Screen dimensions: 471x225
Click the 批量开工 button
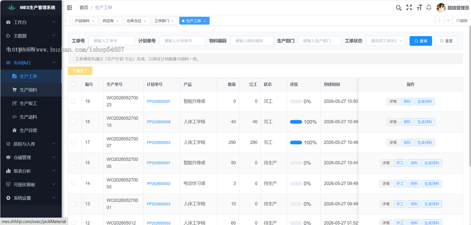point(80,71)
